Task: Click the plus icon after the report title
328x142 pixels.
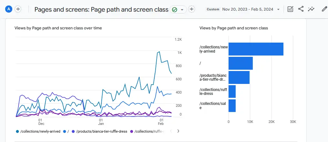Action: coord(192,9)
